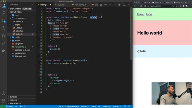
Task: Click Spaces: 2 indentation in status bar
Action: 85,106
